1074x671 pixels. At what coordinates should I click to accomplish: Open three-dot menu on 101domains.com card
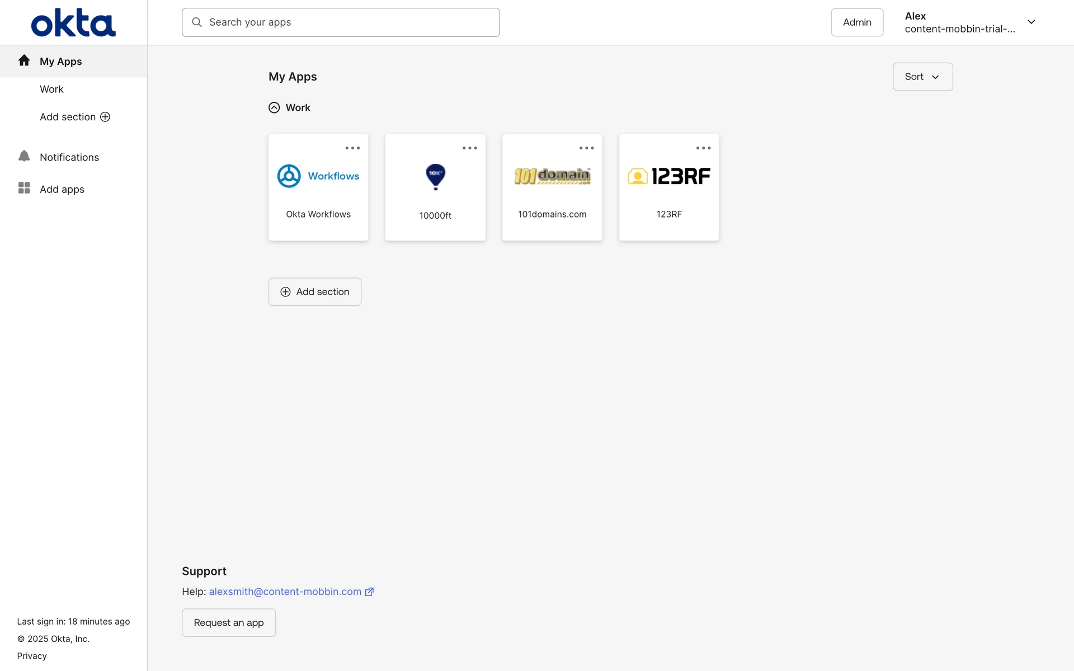point(586,148)
